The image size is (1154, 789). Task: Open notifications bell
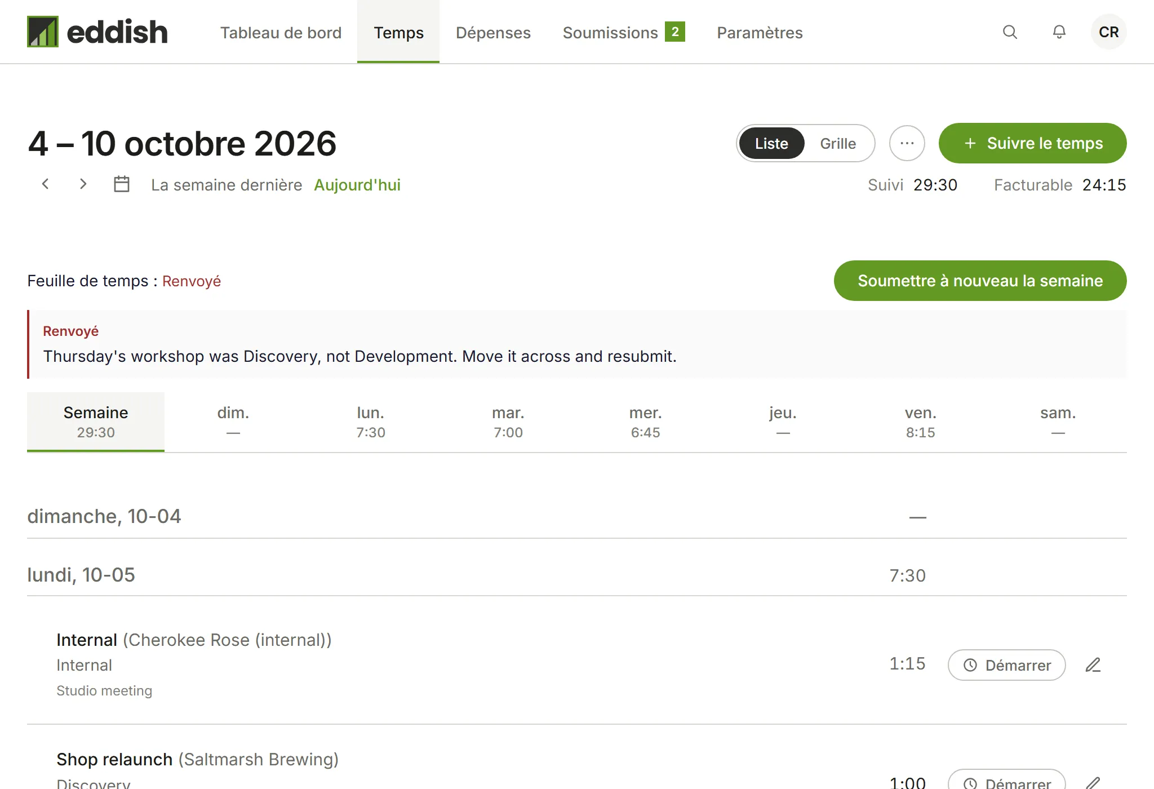click(x=1059, y=32)
